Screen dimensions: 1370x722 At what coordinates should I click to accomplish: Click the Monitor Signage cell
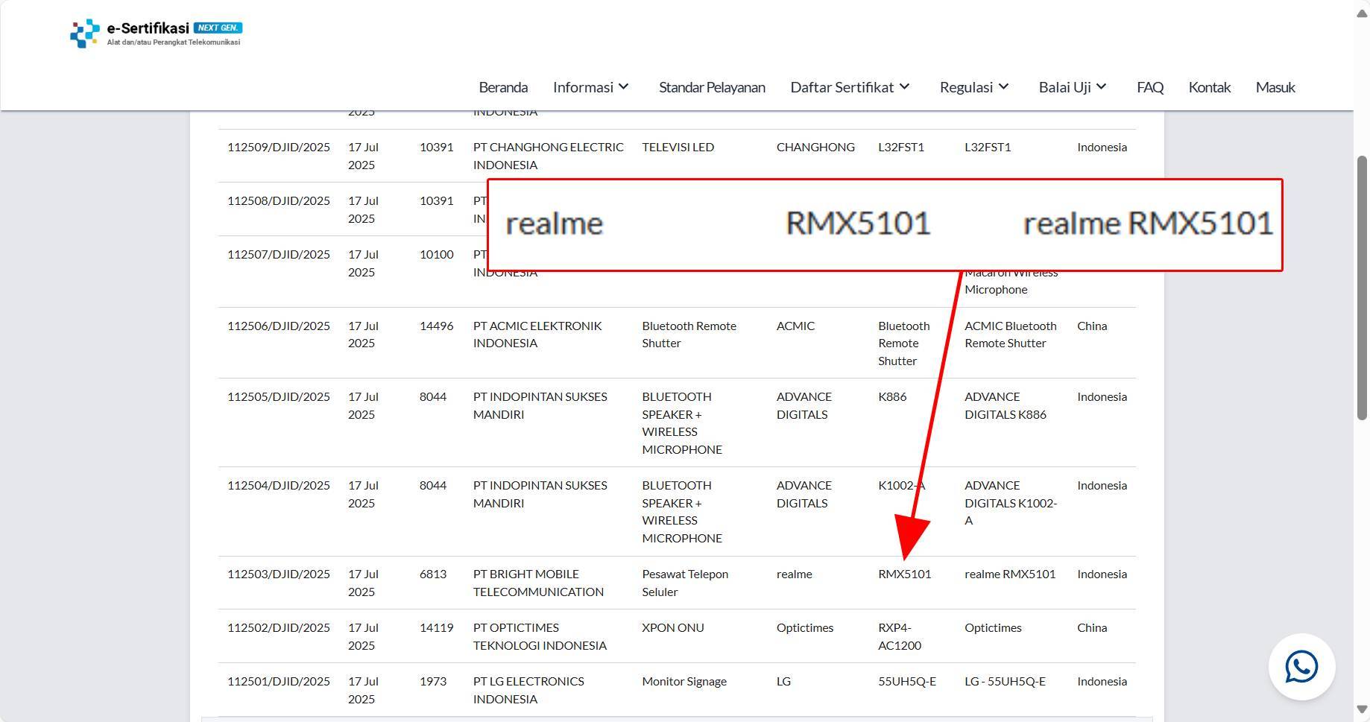[x=684, y=681]
